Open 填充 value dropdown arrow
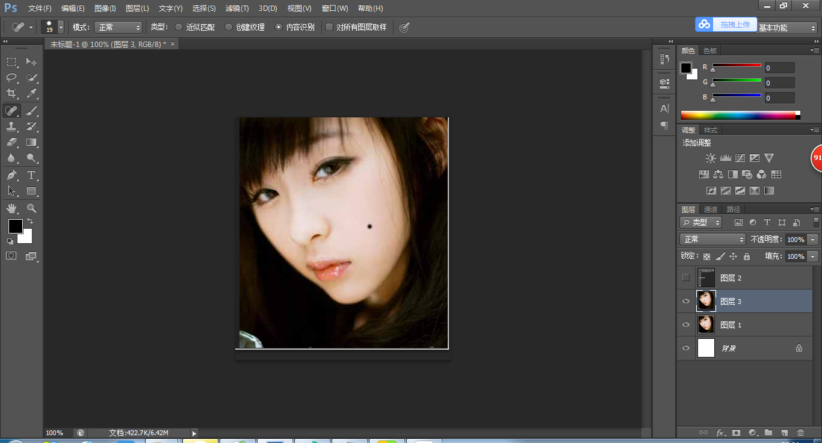The image size is (822, 443). [x=813, y=256]
